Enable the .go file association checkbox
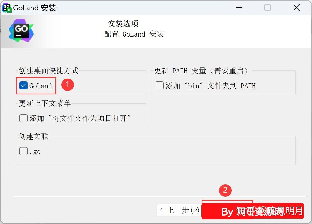Screen dimensions: 312x224 tap(23, 151)
